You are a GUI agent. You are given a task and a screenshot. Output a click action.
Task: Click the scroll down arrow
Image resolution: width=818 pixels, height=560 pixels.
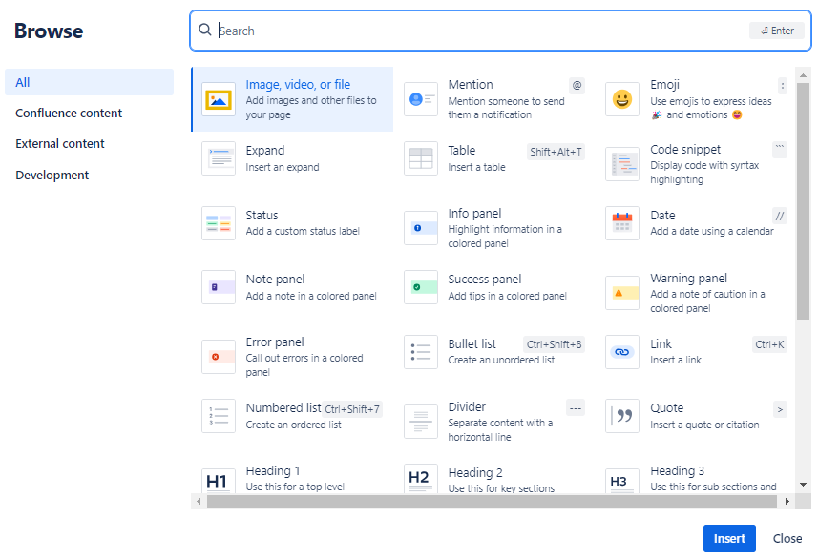pos(803,485)
